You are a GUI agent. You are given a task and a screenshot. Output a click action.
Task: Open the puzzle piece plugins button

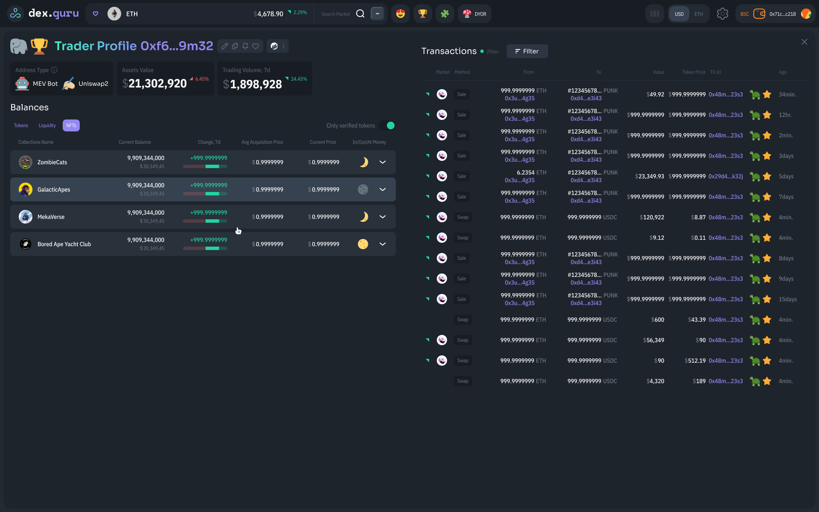[x=445, y=14]
